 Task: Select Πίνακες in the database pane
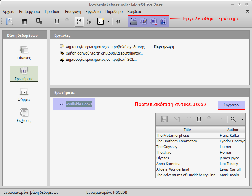click(x=24, y=53)
